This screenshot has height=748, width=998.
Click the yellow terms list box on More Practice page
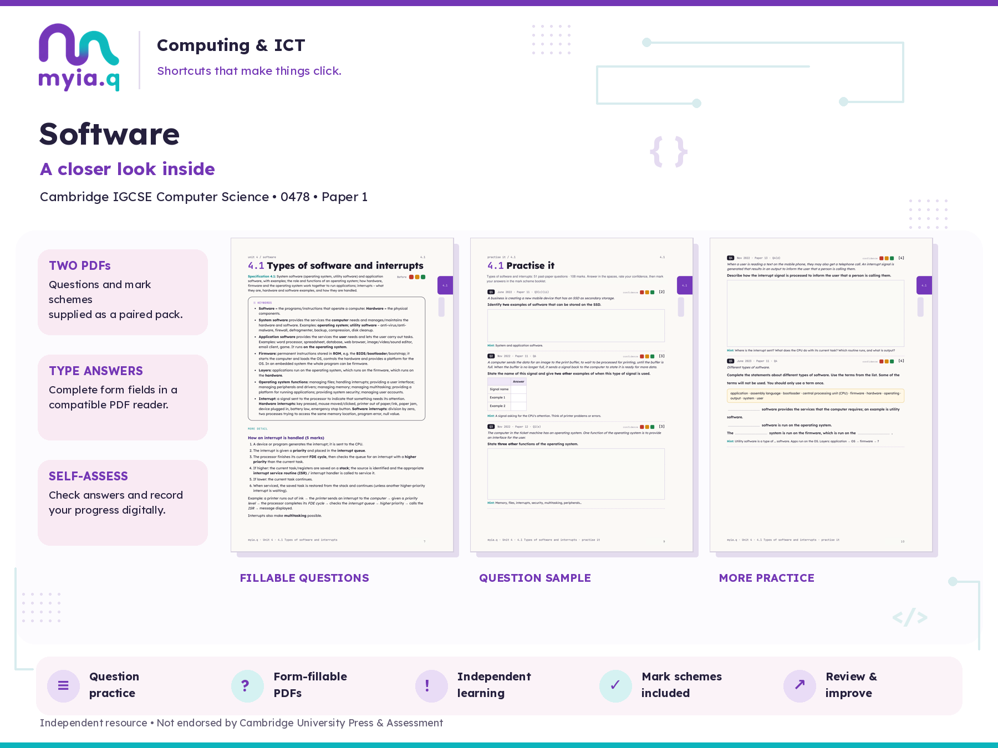(x=816, y=396)
